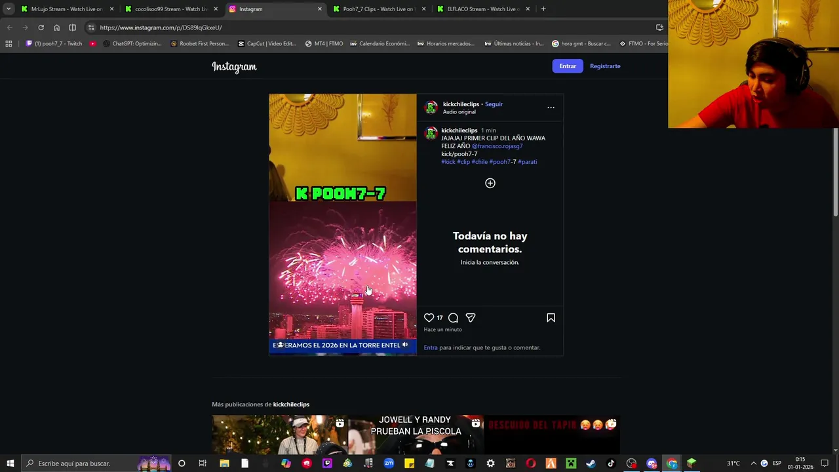Click the Entra link to comment
Viewport: 839px width, 472px height.
[431, 347]
